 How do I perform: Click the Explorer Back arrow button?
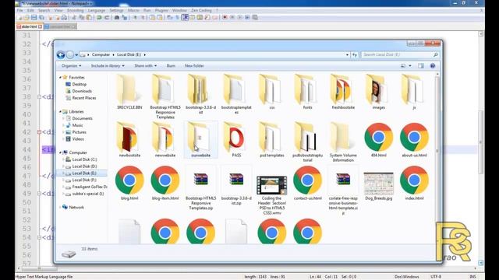(x=61, y=55)
